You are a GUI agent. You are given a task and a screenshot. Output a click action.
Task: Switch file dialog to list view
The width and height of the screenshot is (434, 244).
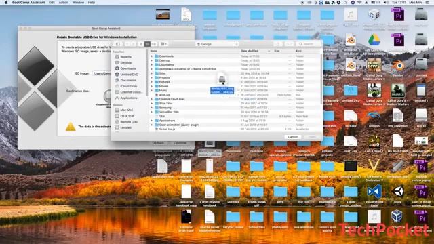(x=147, y=44)
